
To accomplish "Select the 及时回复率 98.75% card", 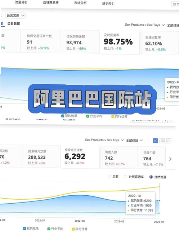I will coord(120,42).
